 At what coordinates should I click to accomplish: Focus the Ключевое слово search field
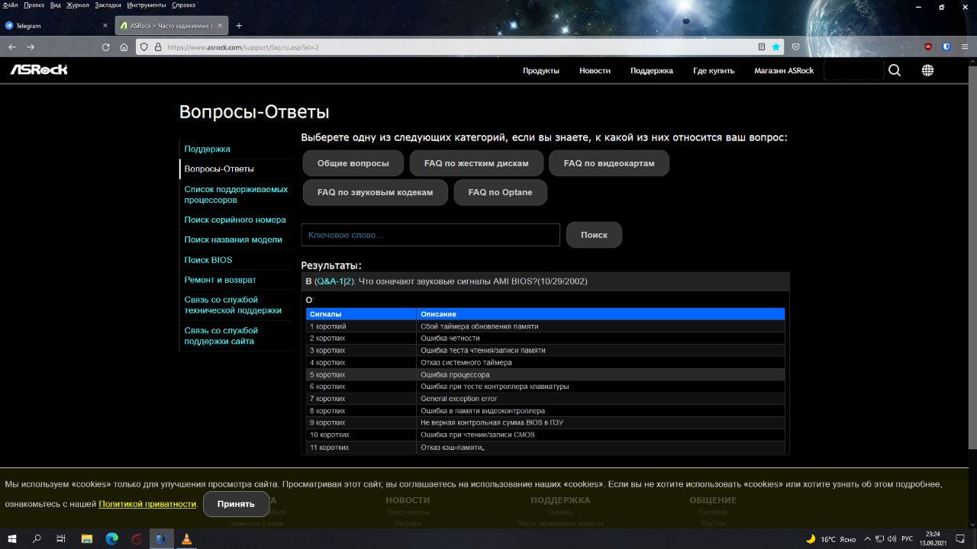click(430, 235)
